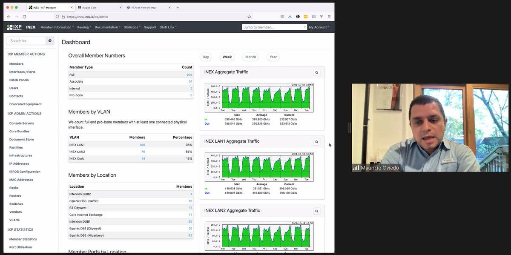This screenshot has height=255, width=511.
Task: Open Core Bundles in the sidebar
Action: (x=19, y=132)
